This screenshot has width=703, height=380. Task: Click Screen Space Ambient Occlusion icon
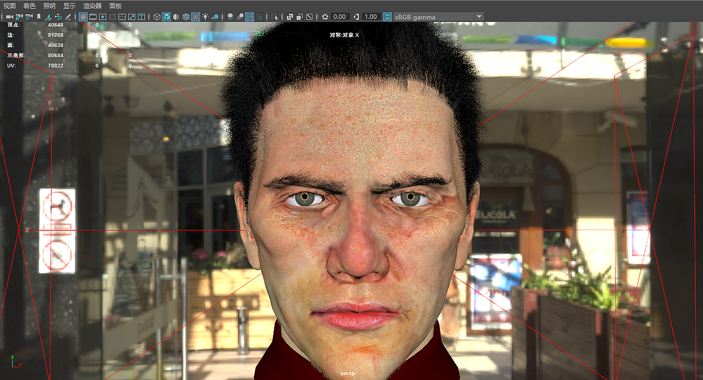[231, 16]
